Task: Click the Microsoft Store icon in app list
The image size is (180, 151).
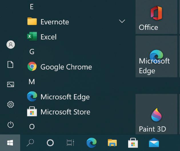Action: coord(32,111)
